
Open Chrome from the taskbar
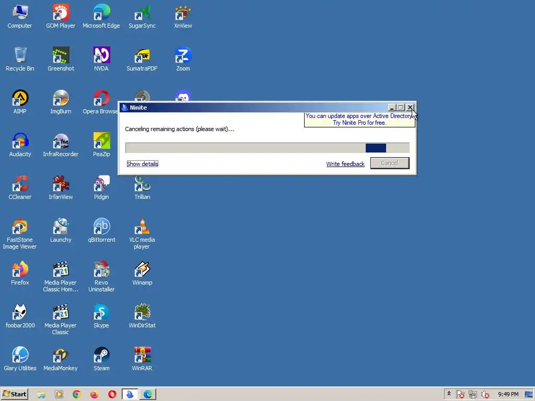click(x=77, y=395)
